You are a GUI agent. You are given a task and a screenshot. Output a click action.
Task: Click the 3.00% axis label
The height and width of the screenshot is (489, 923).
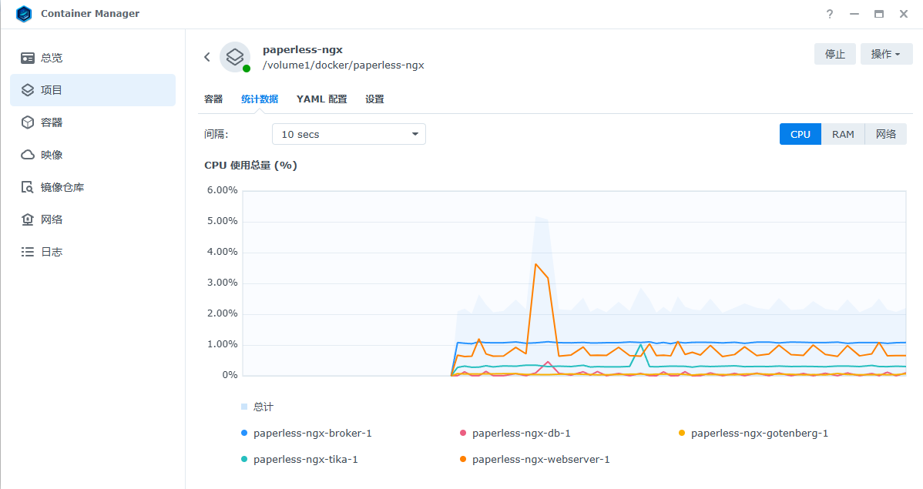click(x=223, y=283)
